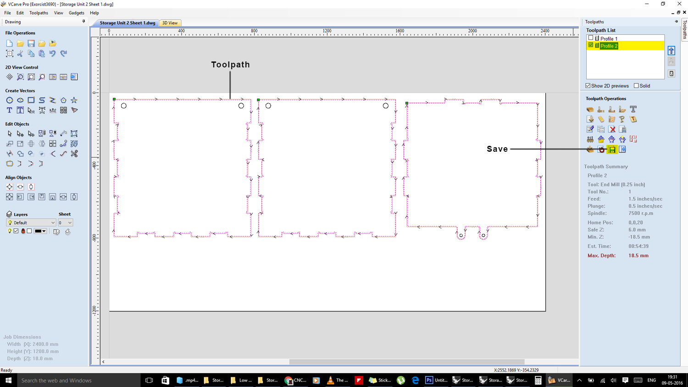Click the vertical Toolpaths side tab
Image resolution: width=688 pixels, height=387 pixels.
[x=684, y=29]
